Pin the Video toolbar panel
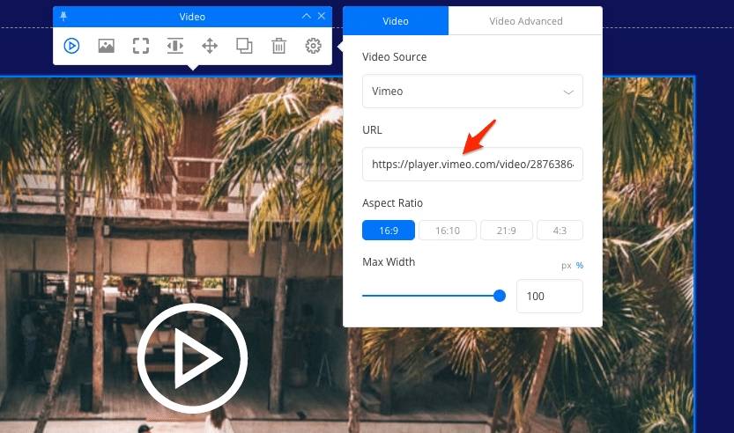The image size is (734, 433). pyautogui.click(x=63, y=16)
